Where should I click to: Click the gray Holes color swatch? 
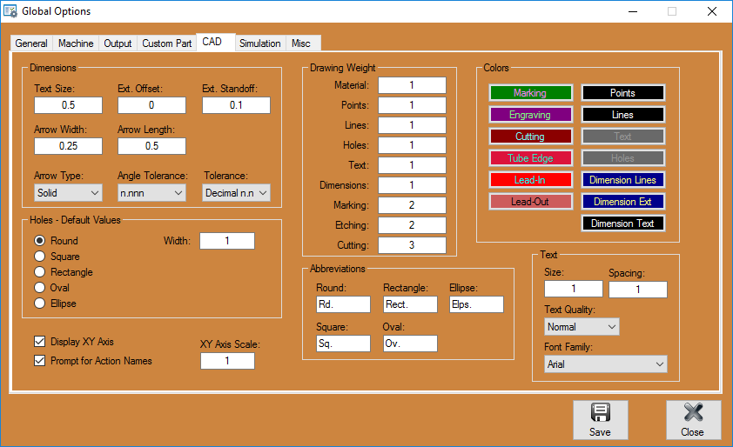tap(623, 158)
